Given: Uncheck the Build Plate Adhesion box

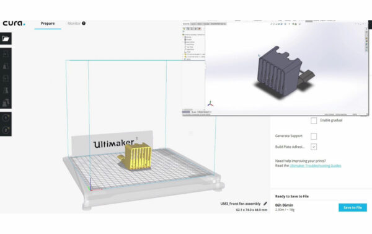Looking at the screenshot, I should pyautogui.click(x=314, y=147).
